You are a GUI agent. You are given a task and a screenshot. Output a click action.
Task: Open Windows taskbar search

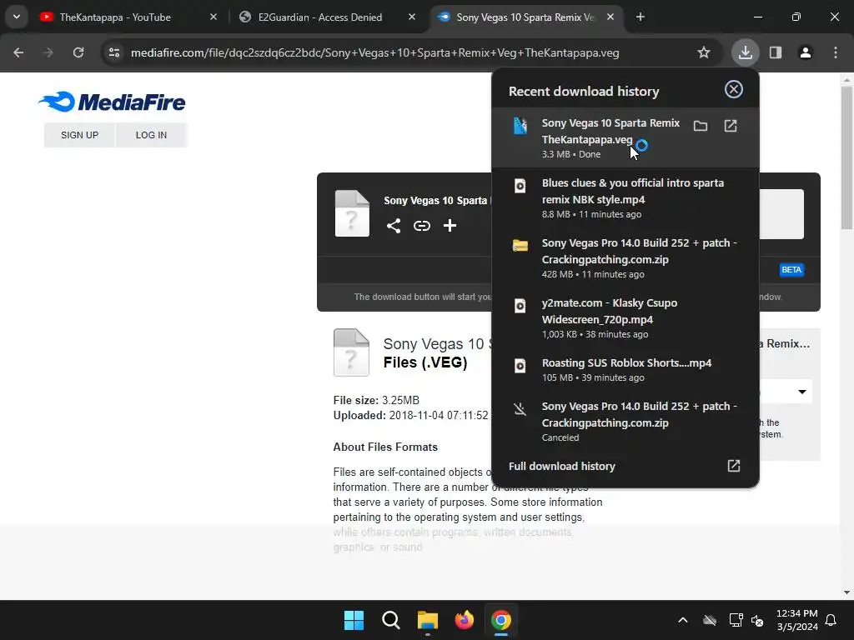point(391,620)
